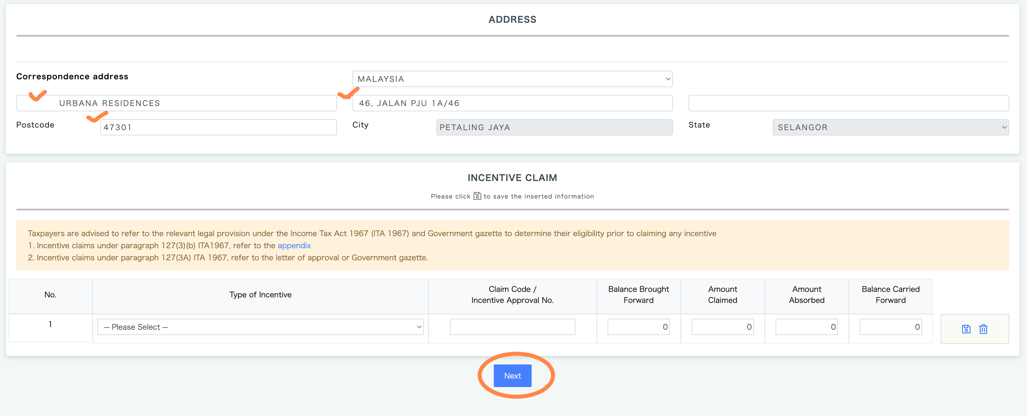Click the Type of Incentive column header
The image size is (1027, 416).
click(260, 295)
